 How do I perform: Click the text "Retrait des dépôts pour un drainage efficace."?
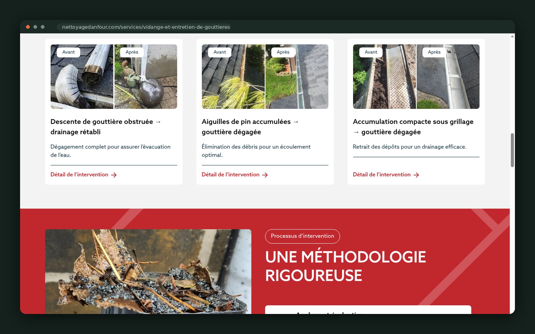[410, 147]
